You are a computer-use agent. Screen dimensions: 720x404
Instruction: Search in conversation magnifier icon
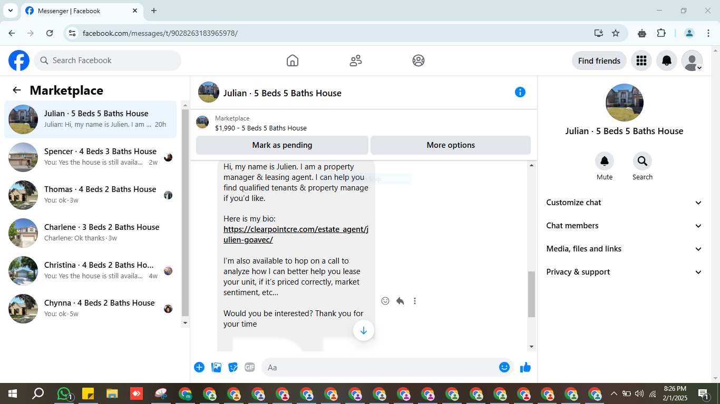point(643,161)
